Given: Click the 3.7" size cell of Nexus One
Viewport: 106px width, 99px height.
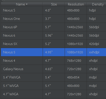Looking at the screenshot, I should [x=54, y=19].
